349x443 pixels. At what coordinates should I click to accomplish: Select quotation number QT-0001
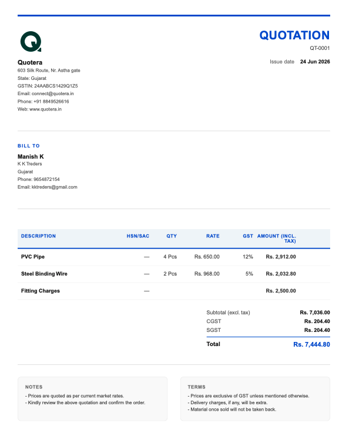click(x=320, y=48)
